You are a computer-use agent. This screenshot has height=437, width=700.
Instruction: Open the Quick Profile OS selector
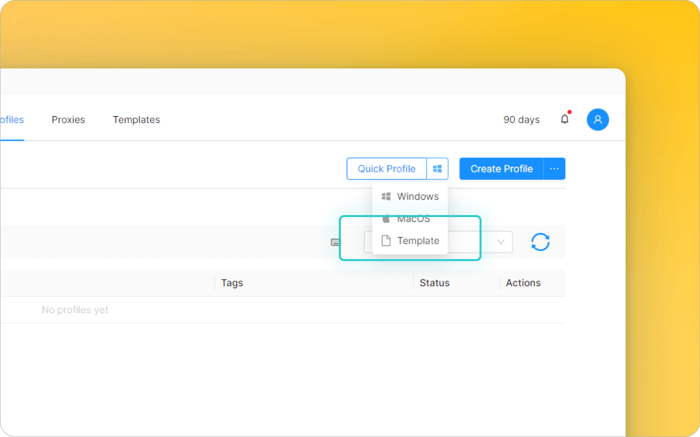(x=437, y=168)
